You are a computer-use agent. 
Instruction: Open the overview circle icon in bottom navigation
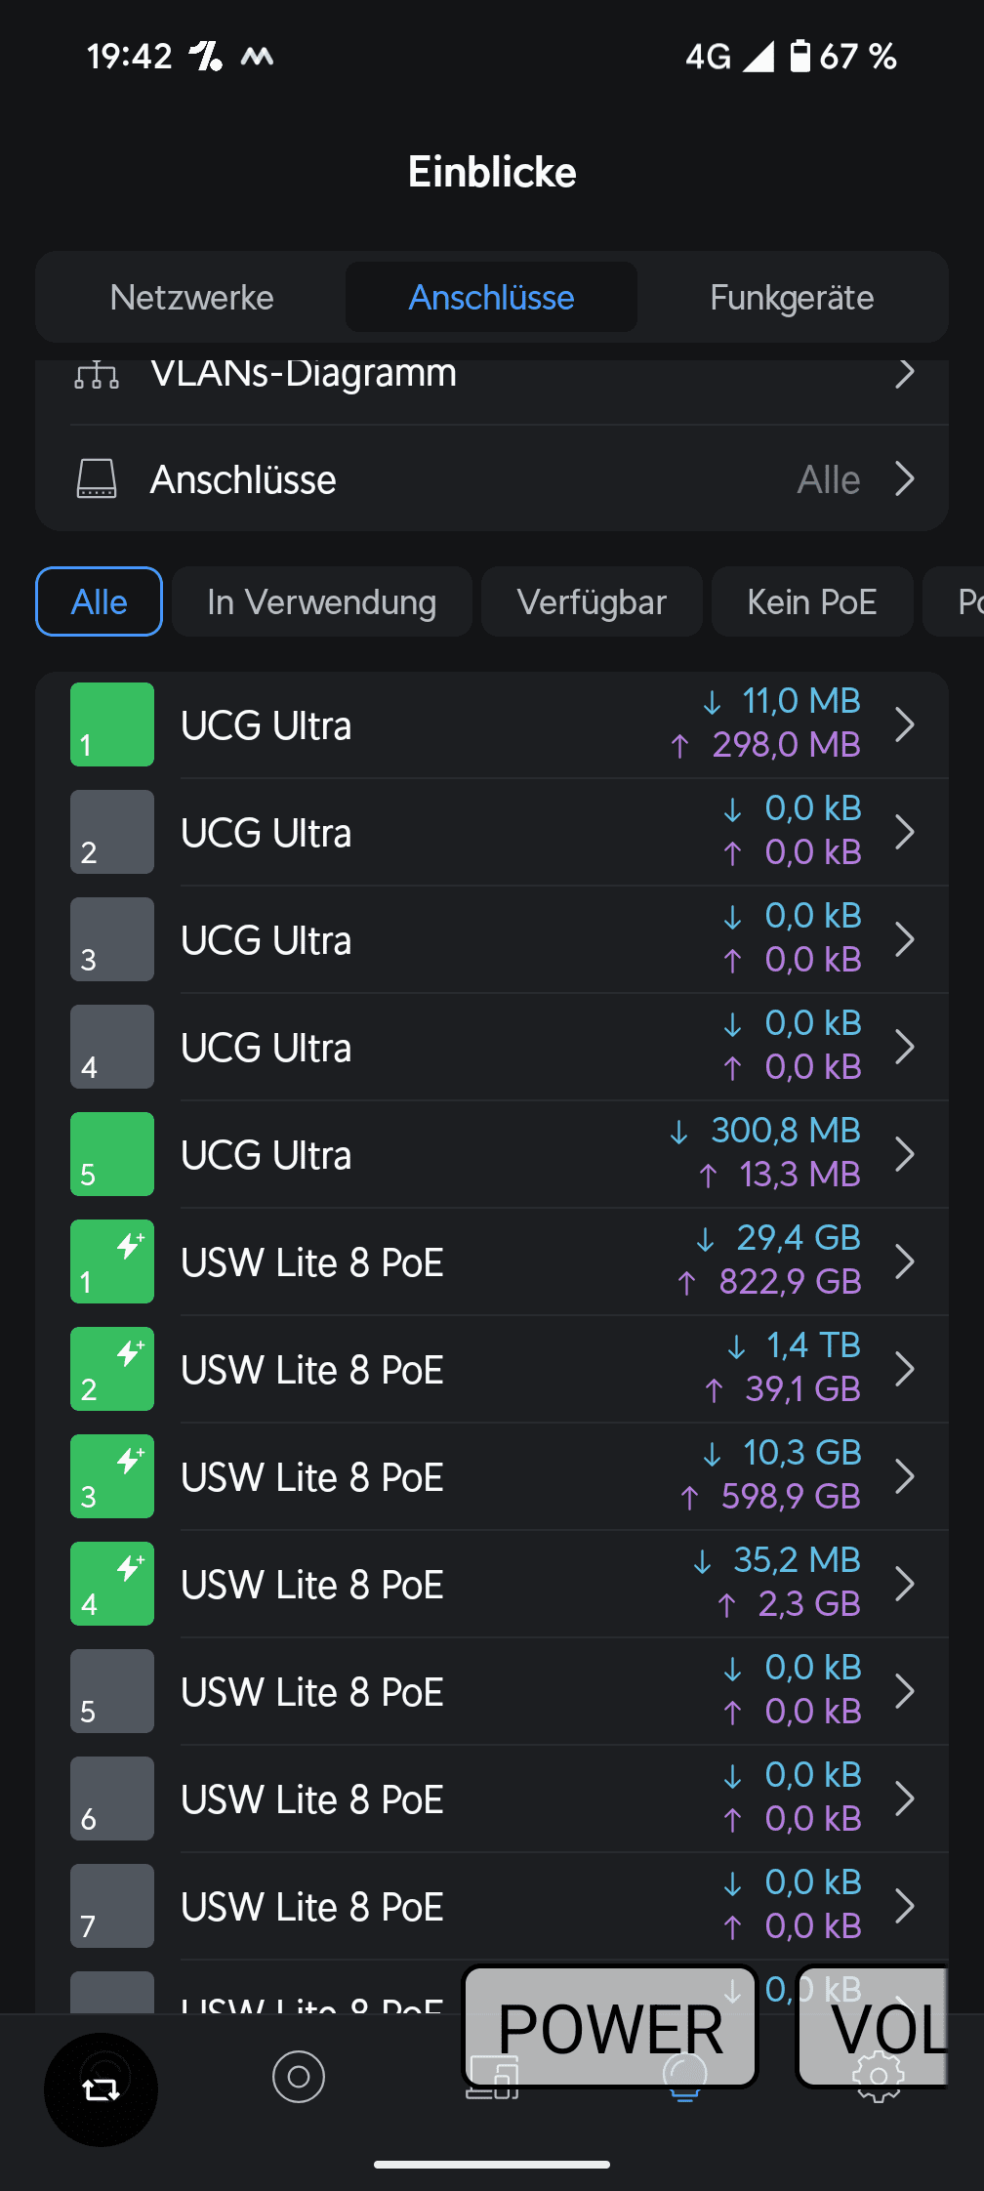(299, 2077)
